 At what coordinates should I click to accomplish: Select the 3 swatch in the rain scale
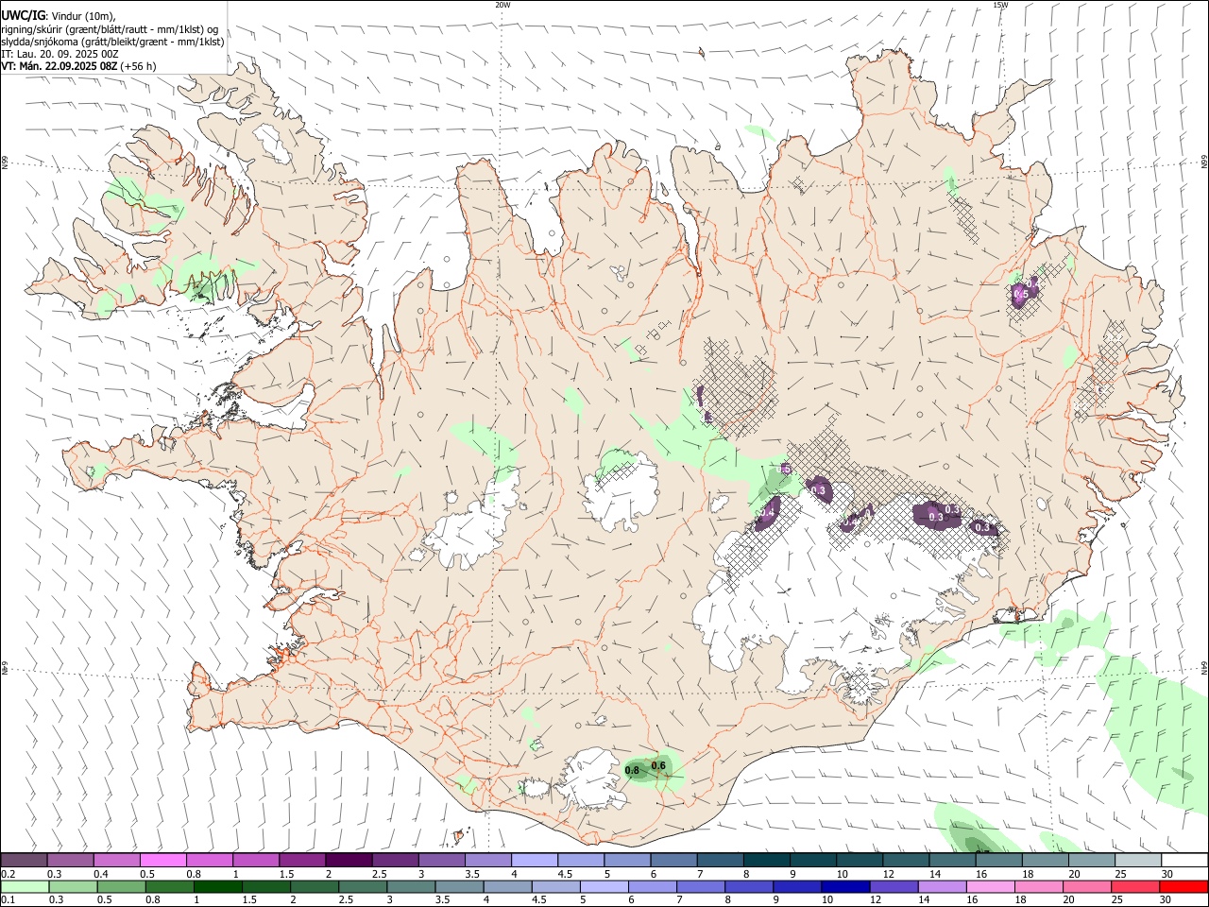[x=411, y=886]
